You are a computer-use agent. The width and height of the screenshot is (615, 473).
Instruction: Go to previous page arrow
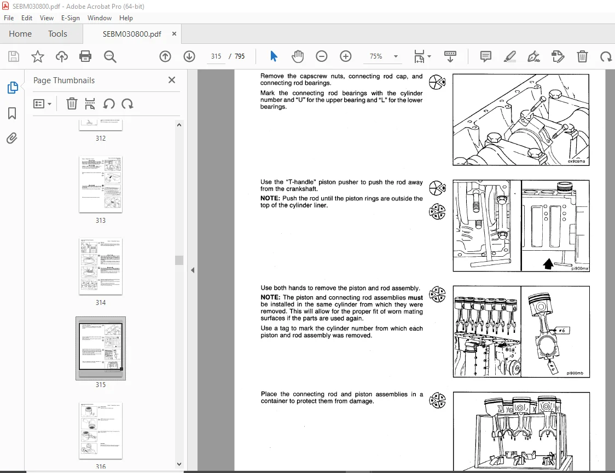[165, 56]
